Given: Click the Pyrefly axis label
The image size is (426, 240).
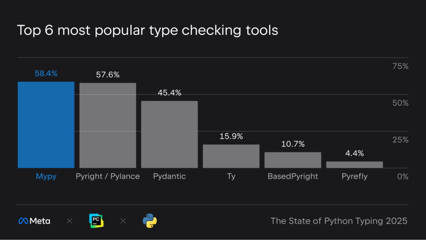Looking at the screenshot, I should pyautogui.click(x=354, y=177).
